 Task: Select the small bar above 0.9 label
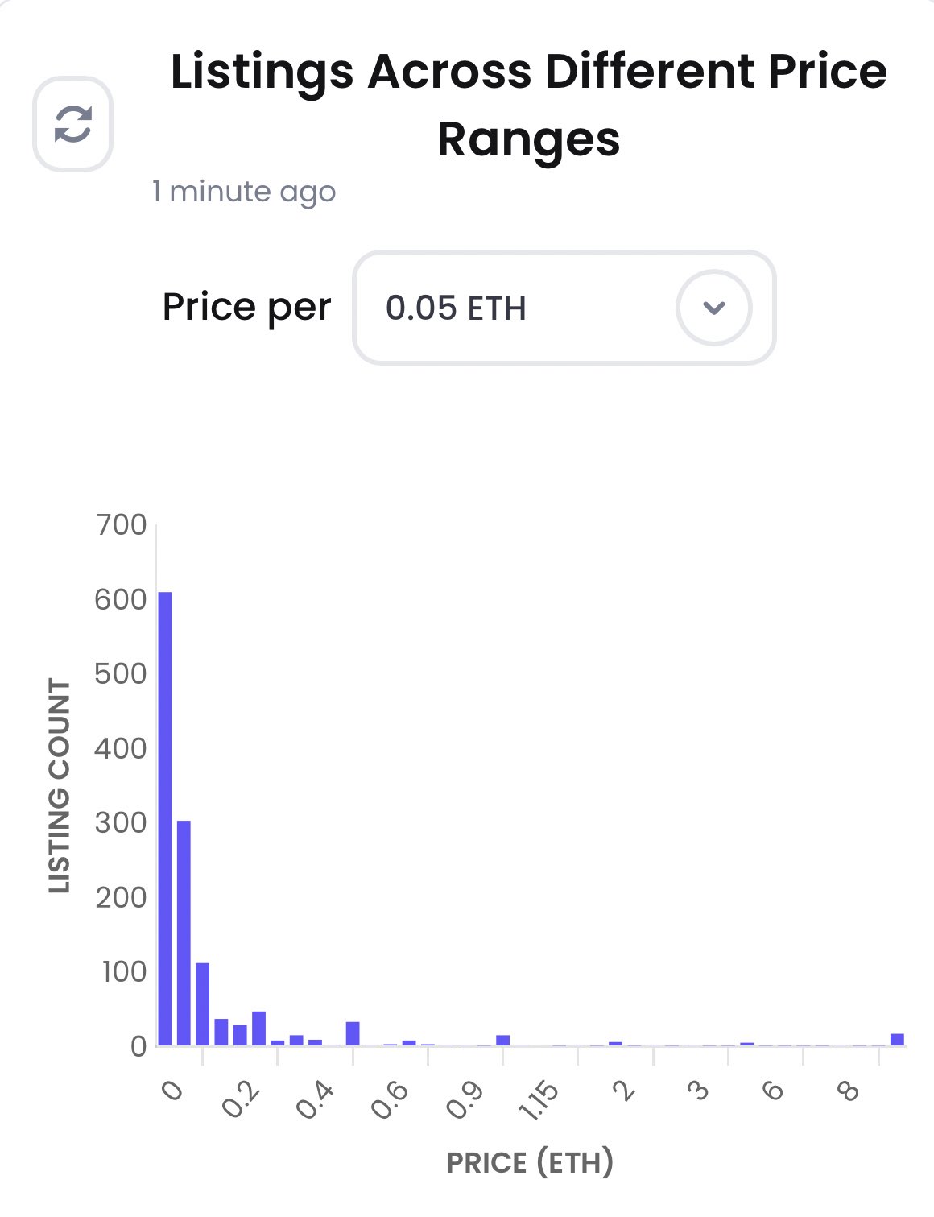point(503,1040)
